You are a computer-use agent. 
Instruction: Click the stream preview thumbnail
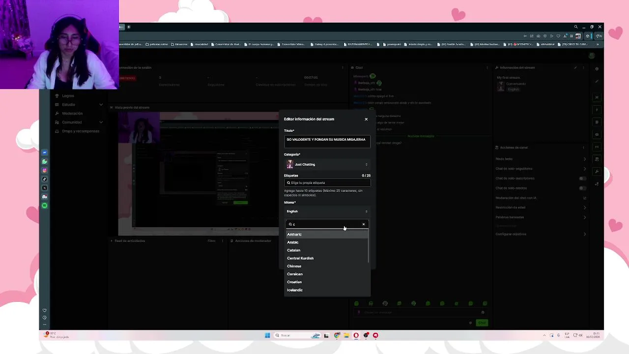pos(199,174)
